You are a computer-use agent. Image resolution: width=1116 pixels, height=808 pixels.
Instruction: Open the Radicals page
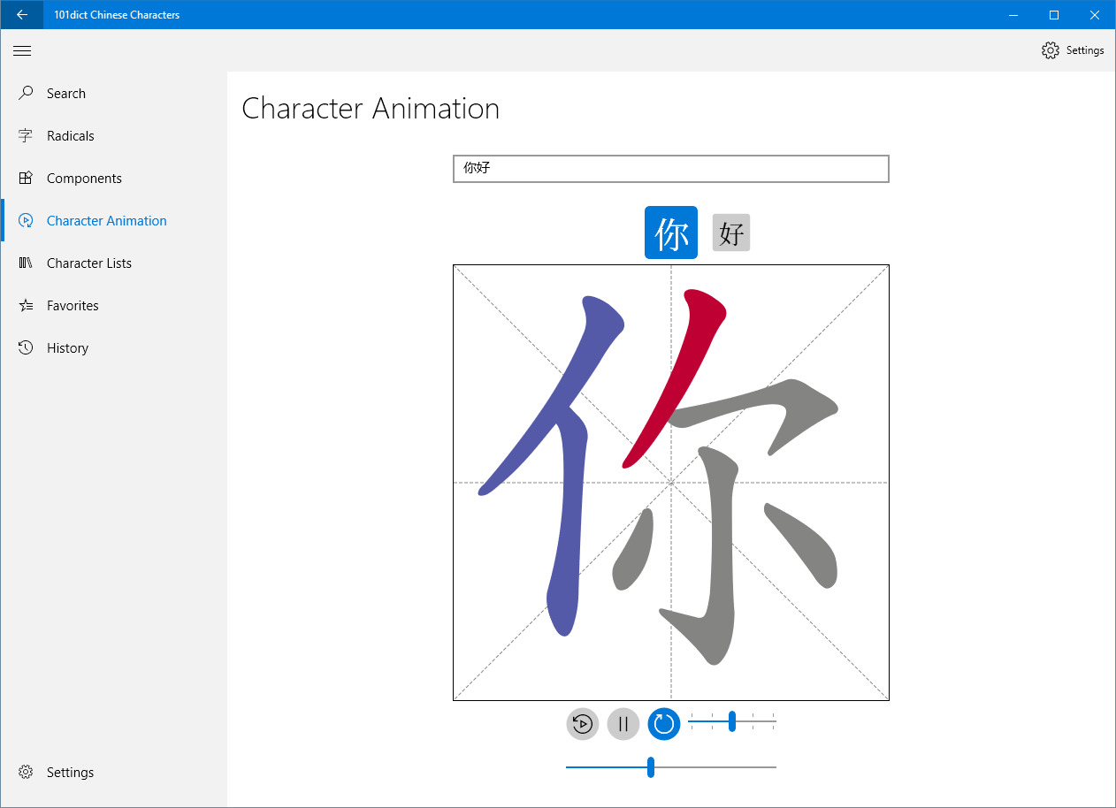point(70,136)
